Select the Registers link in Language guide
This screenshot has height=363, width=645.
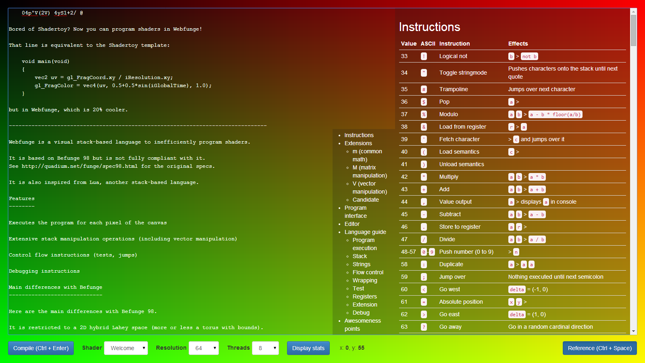(x=364, y=296)
